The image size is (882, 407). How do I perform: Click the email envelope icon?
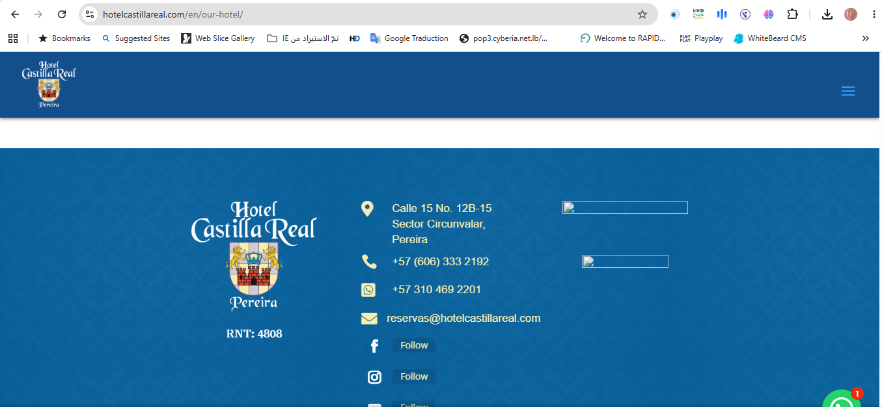[369, 319]
